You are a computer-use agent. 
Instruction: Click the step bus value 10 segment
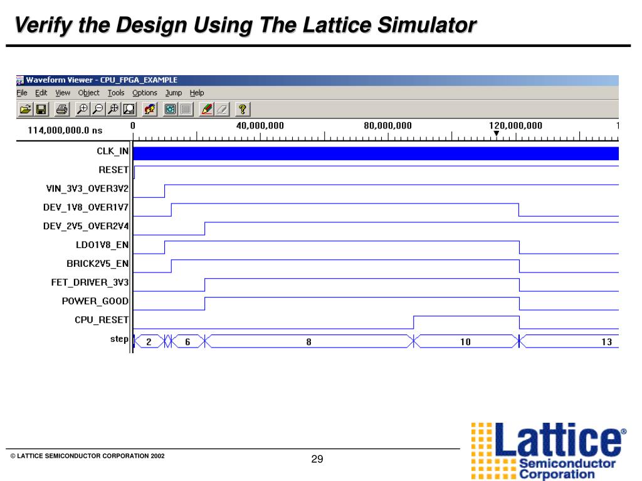466,341
